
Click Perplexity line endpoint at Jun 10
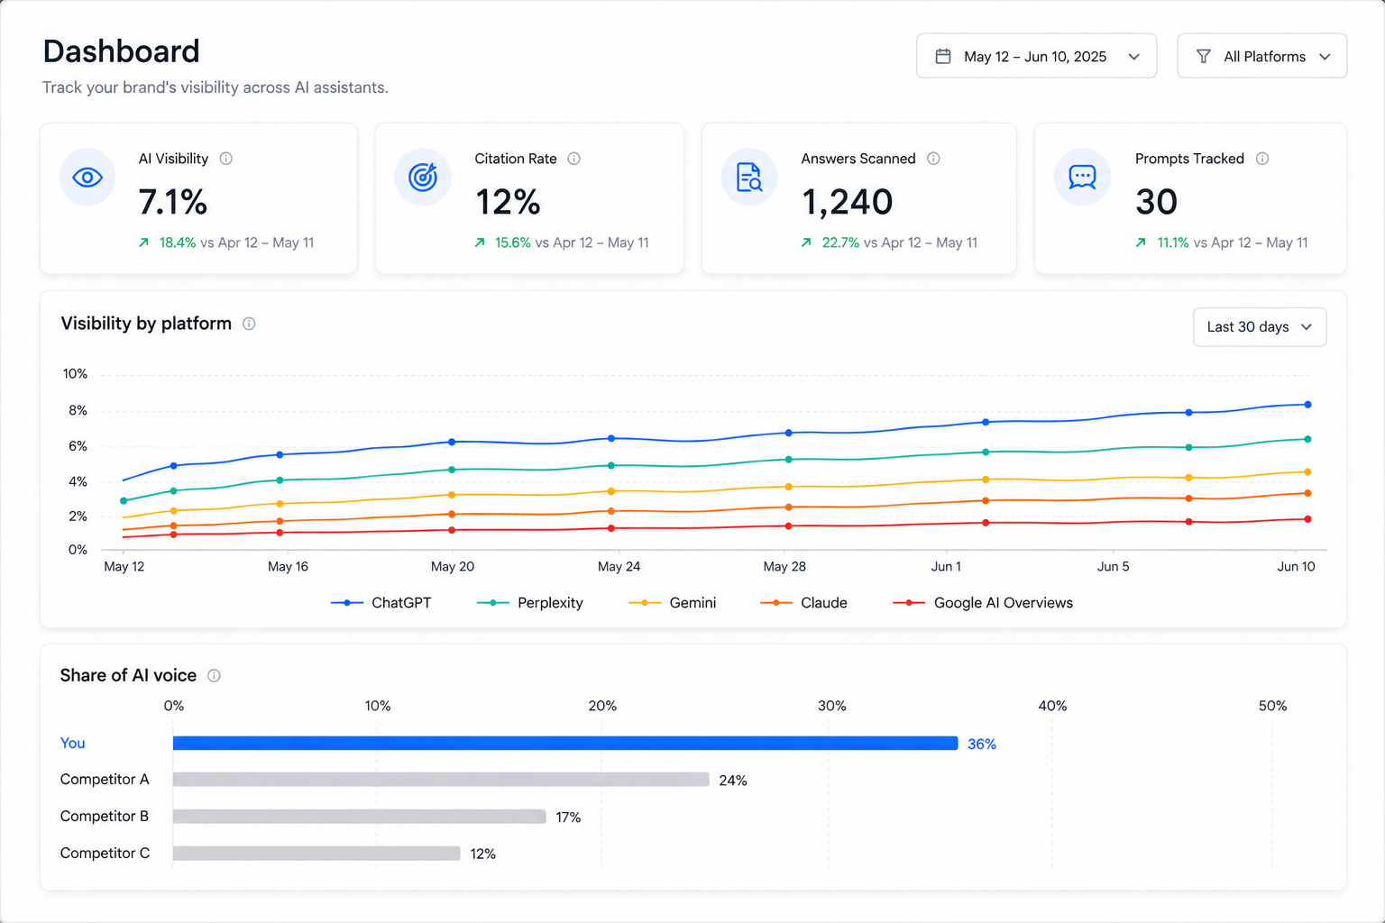pos(1307,439)
